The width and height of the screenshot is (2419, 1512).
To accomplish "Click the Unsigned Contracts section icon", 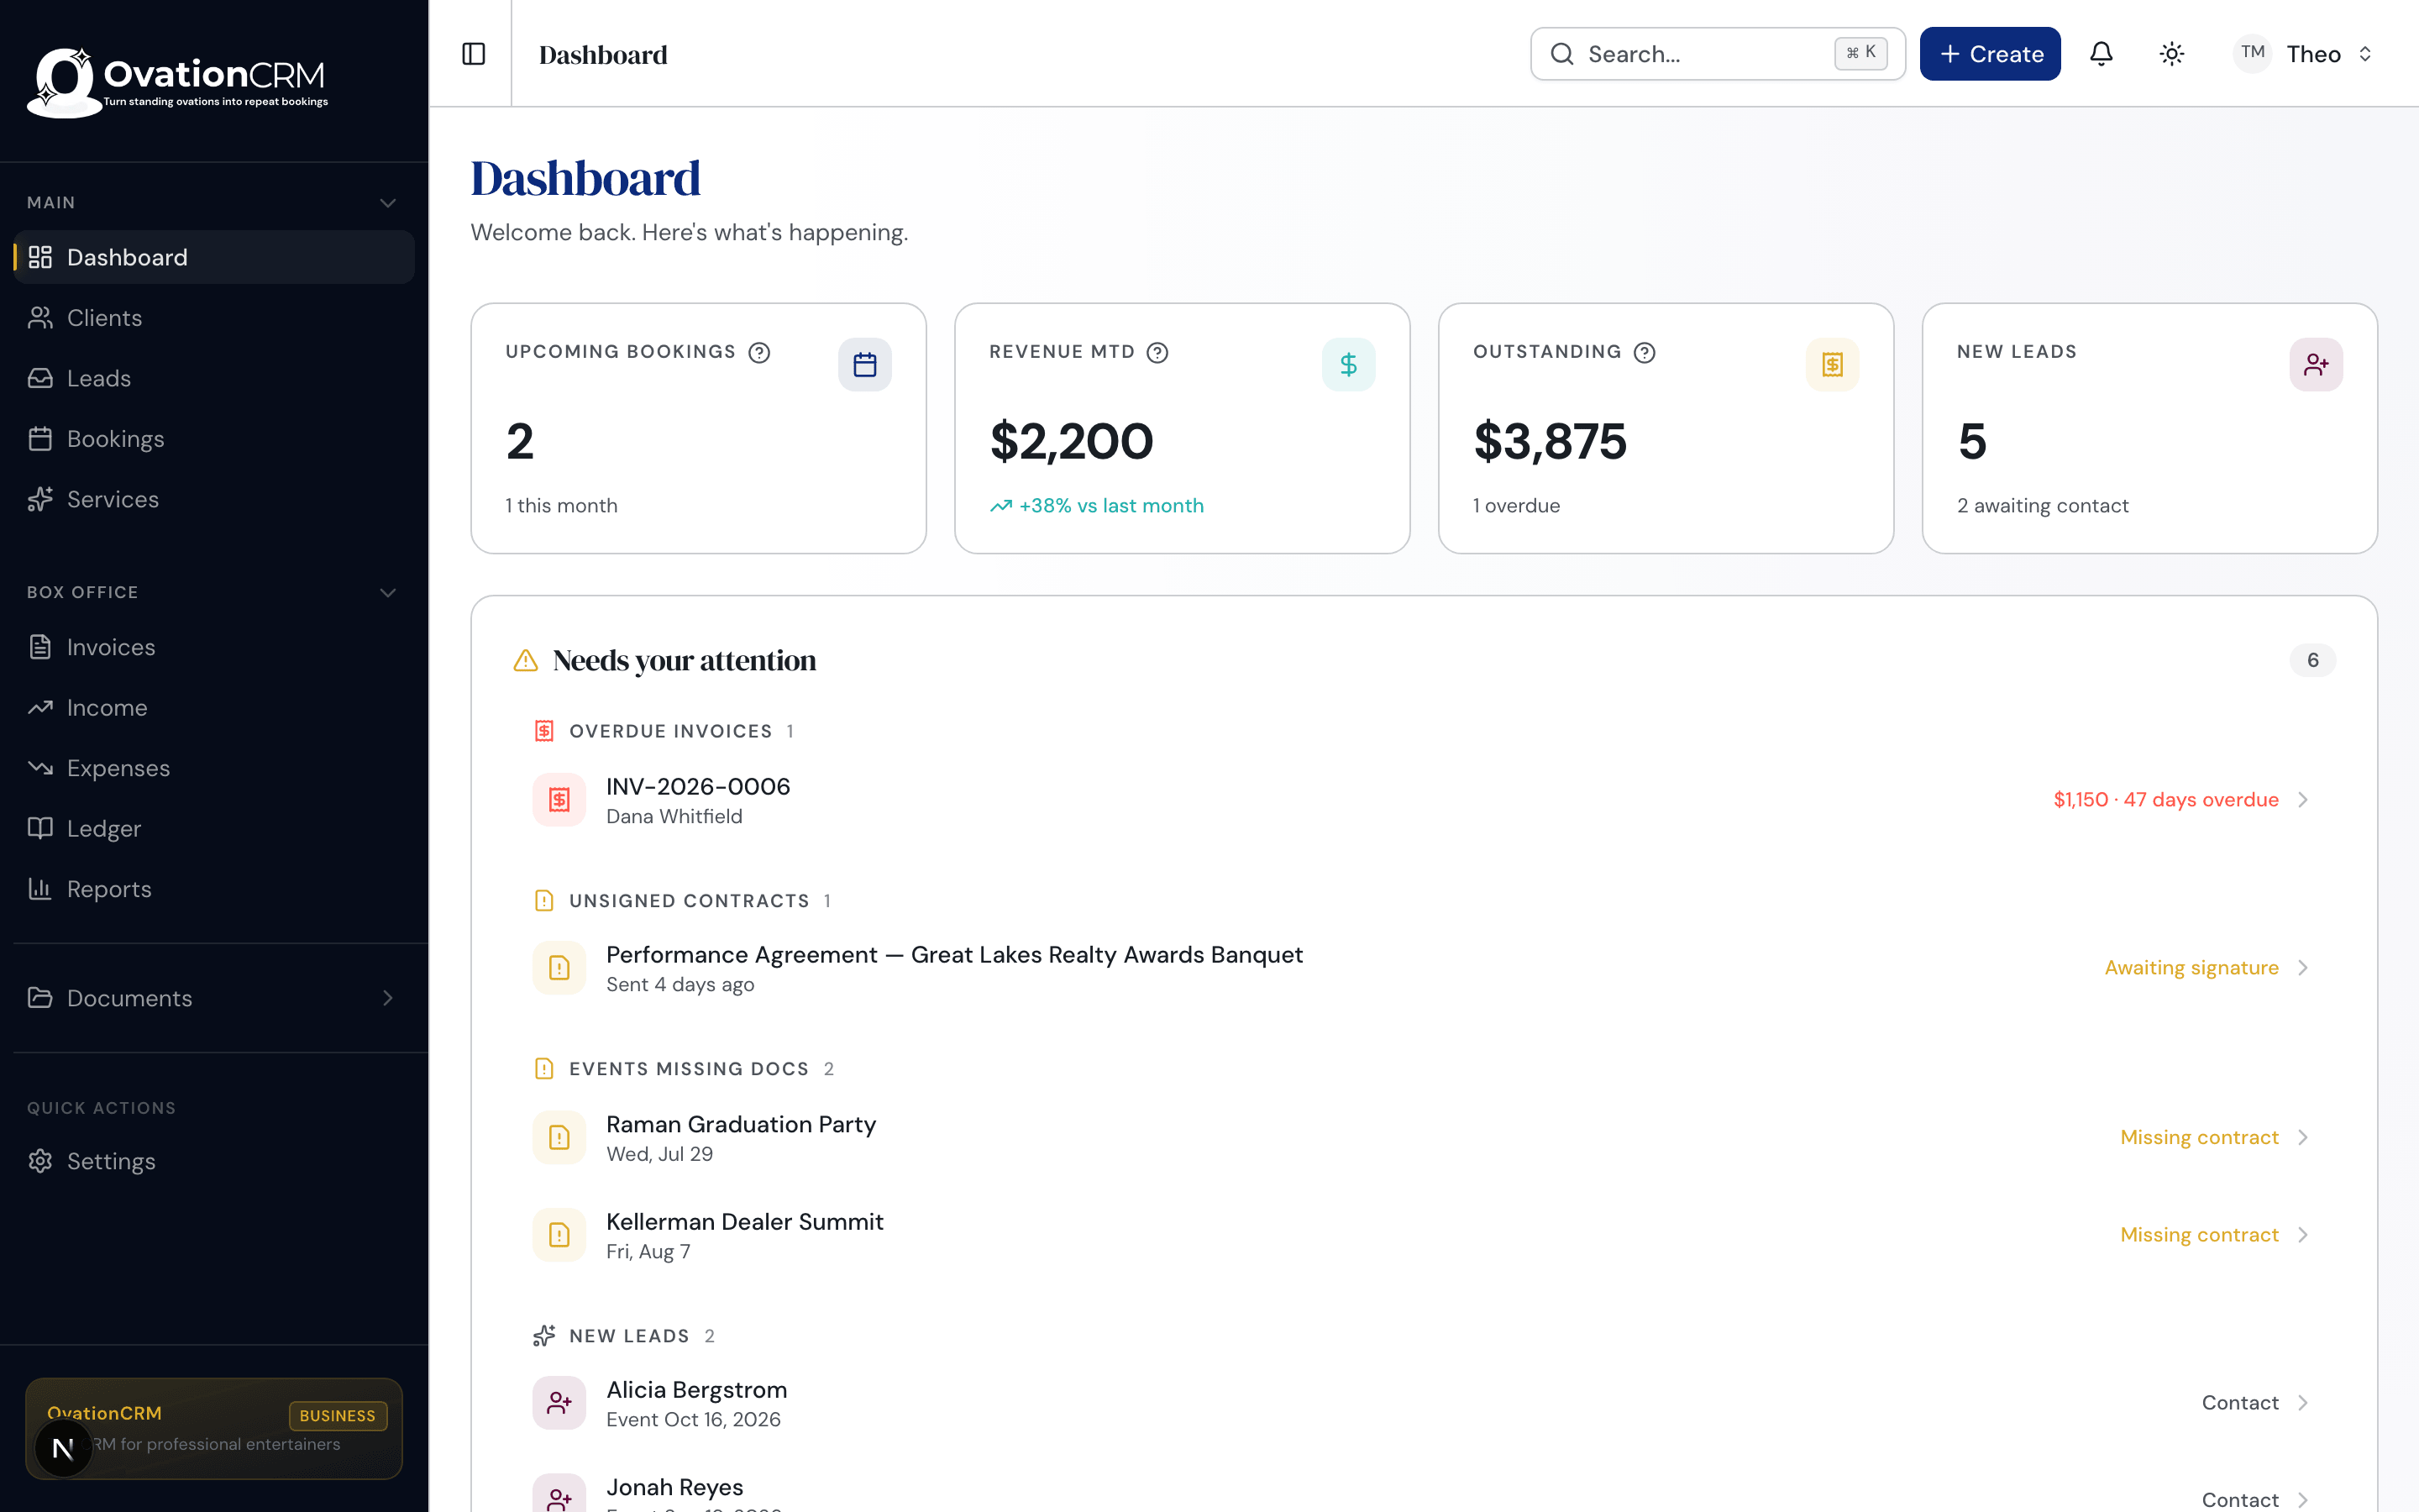I will tap(543, 901).
